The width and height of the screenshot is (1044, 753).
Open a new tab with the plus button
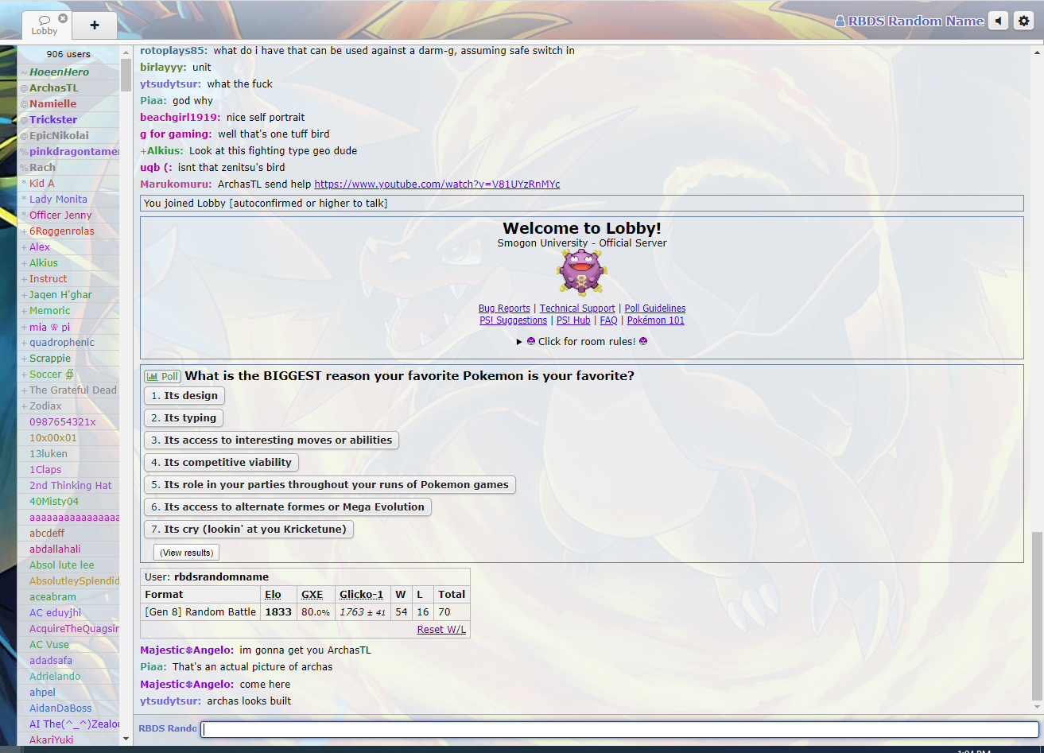95,25
